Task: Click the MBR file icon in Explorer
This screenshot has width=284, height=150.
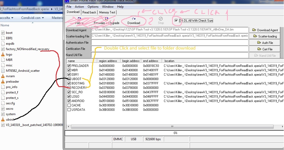Action: (3, 60)
